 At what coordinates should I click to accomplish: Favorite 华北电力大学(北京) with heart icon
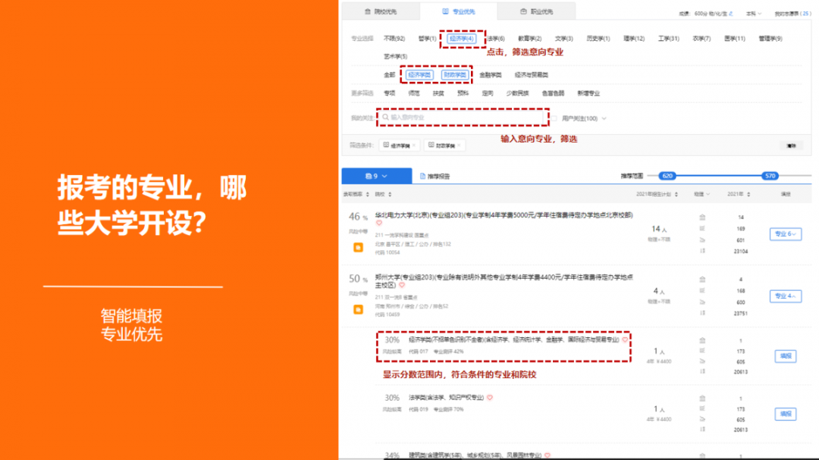[x=379, y=223]
